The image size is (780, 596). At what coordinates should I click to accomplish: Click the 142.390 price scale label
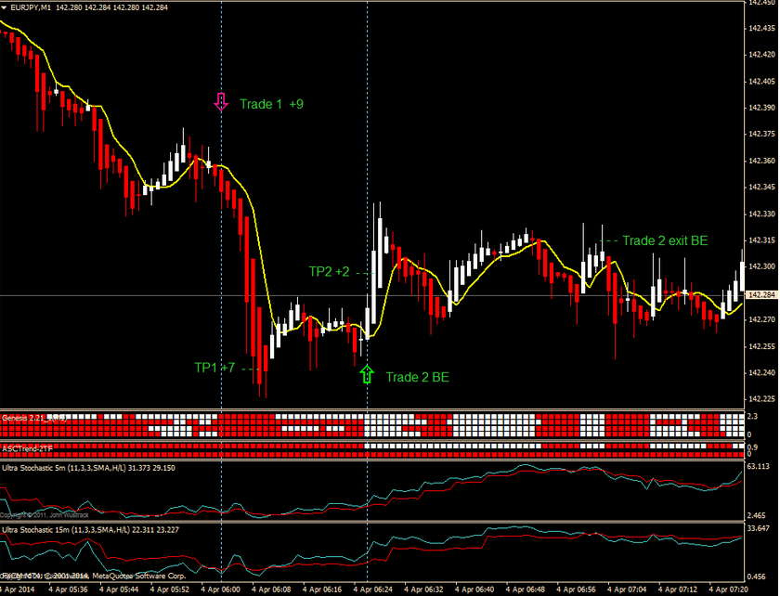pyautogui.click(x=761, y=108)
